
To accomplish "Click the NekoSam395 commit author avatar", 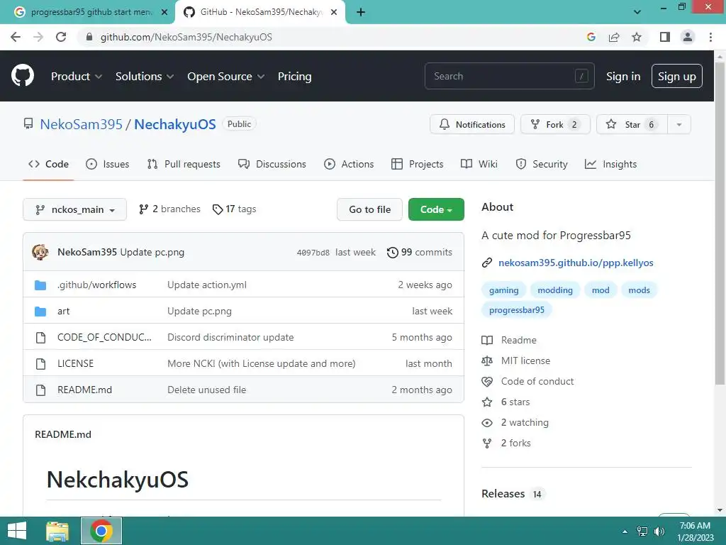I will pos(40,252).
